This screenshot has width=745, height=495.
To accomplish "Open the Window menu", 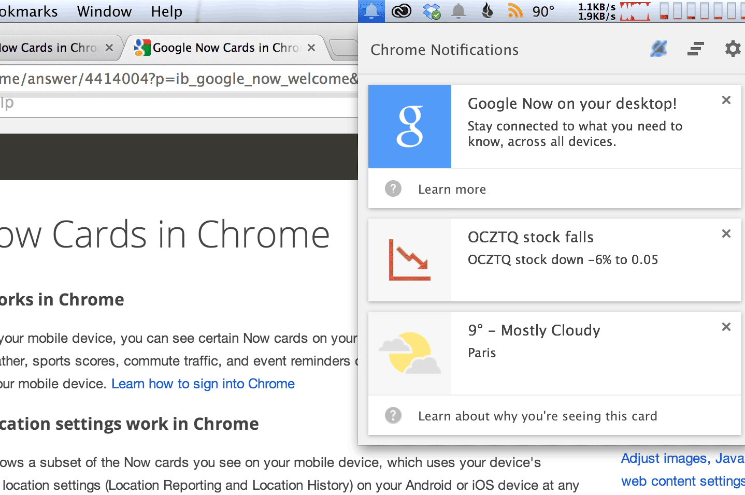I will [104, 11].
